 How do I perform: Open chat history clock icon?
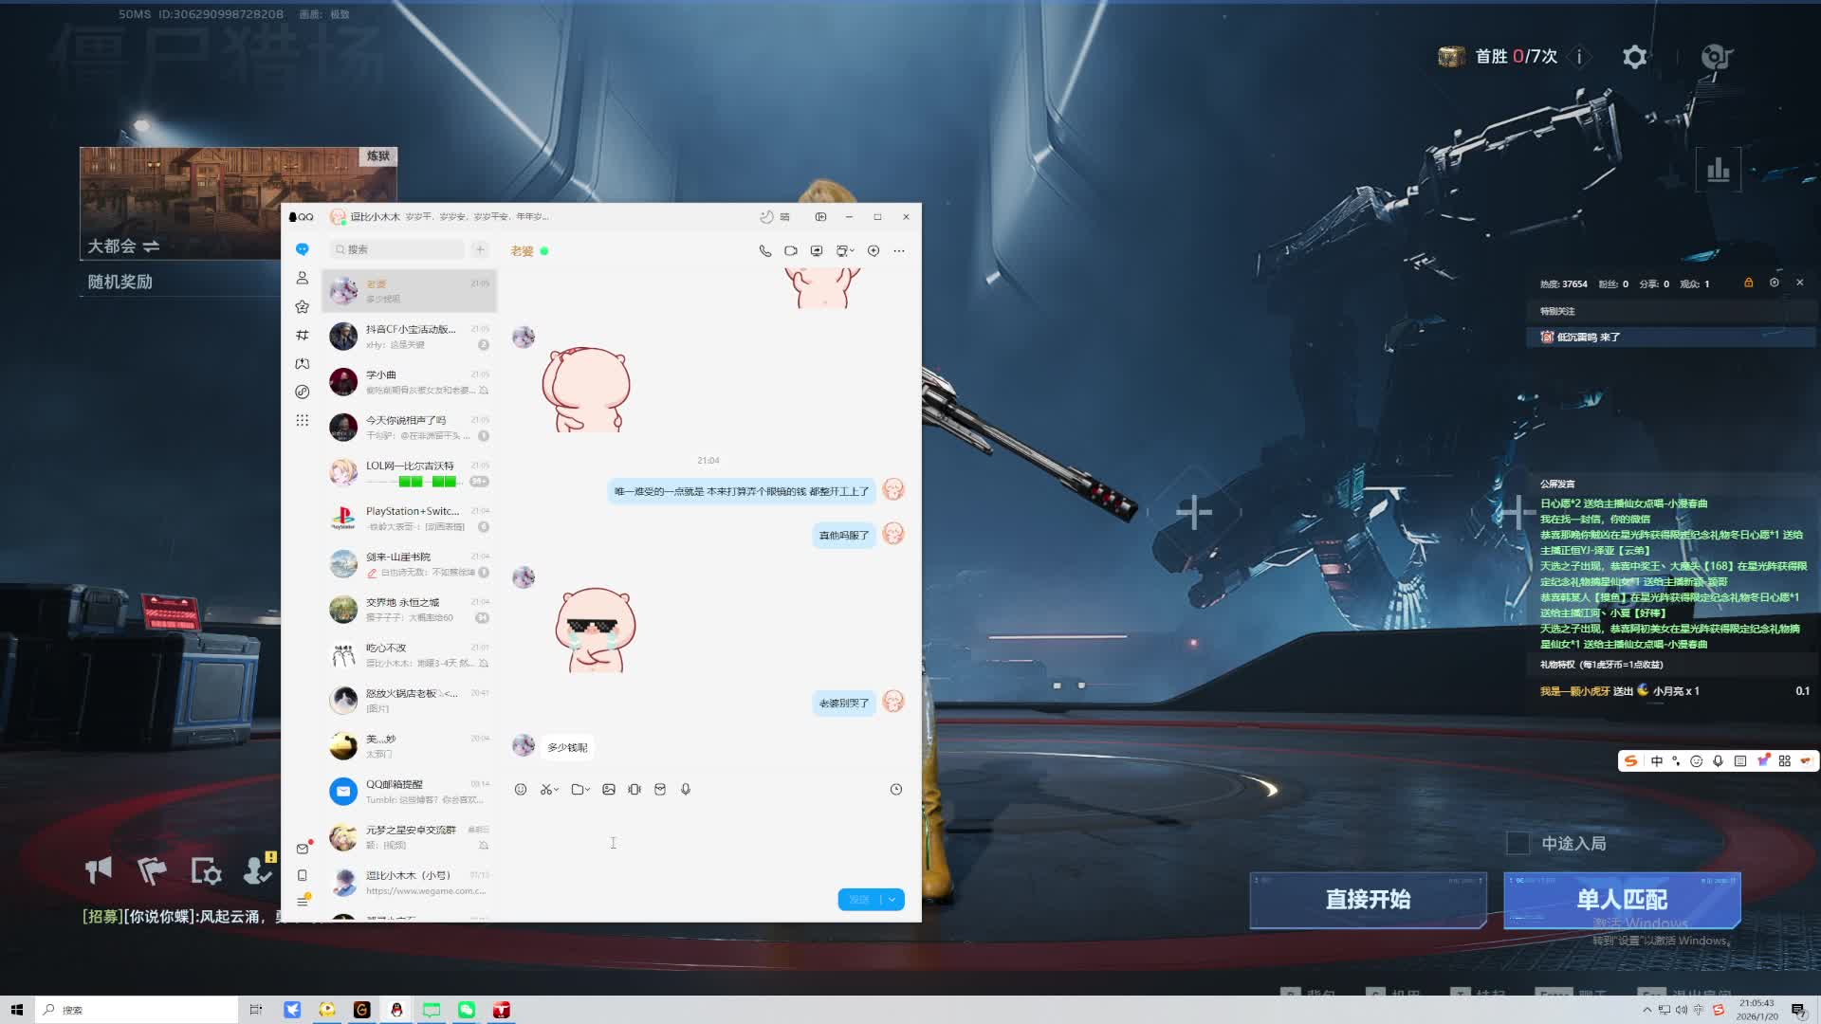[896, 790]
